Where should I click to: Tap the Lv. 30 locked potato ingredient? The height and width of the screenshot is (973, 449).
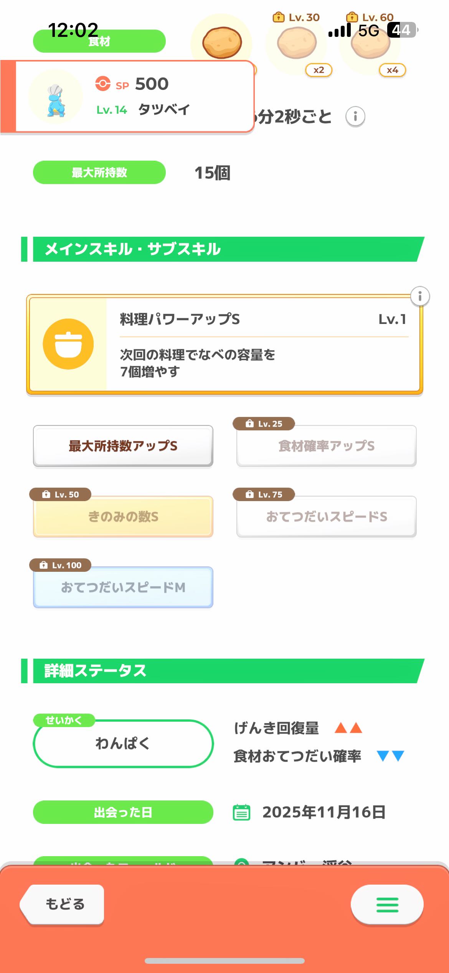pos(297,43)
